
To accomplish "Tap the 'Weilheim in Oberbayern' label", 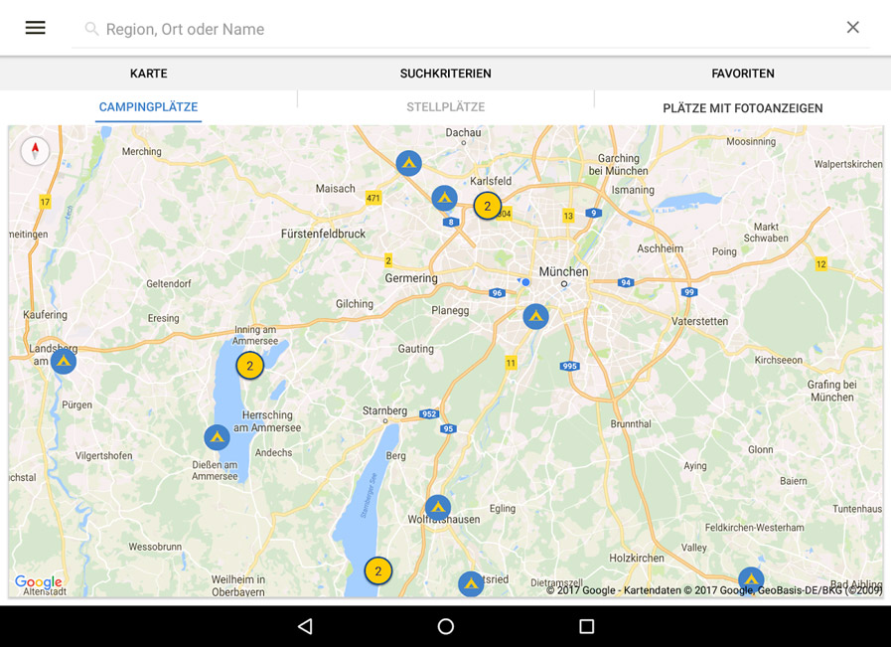I will click(238, 585).
